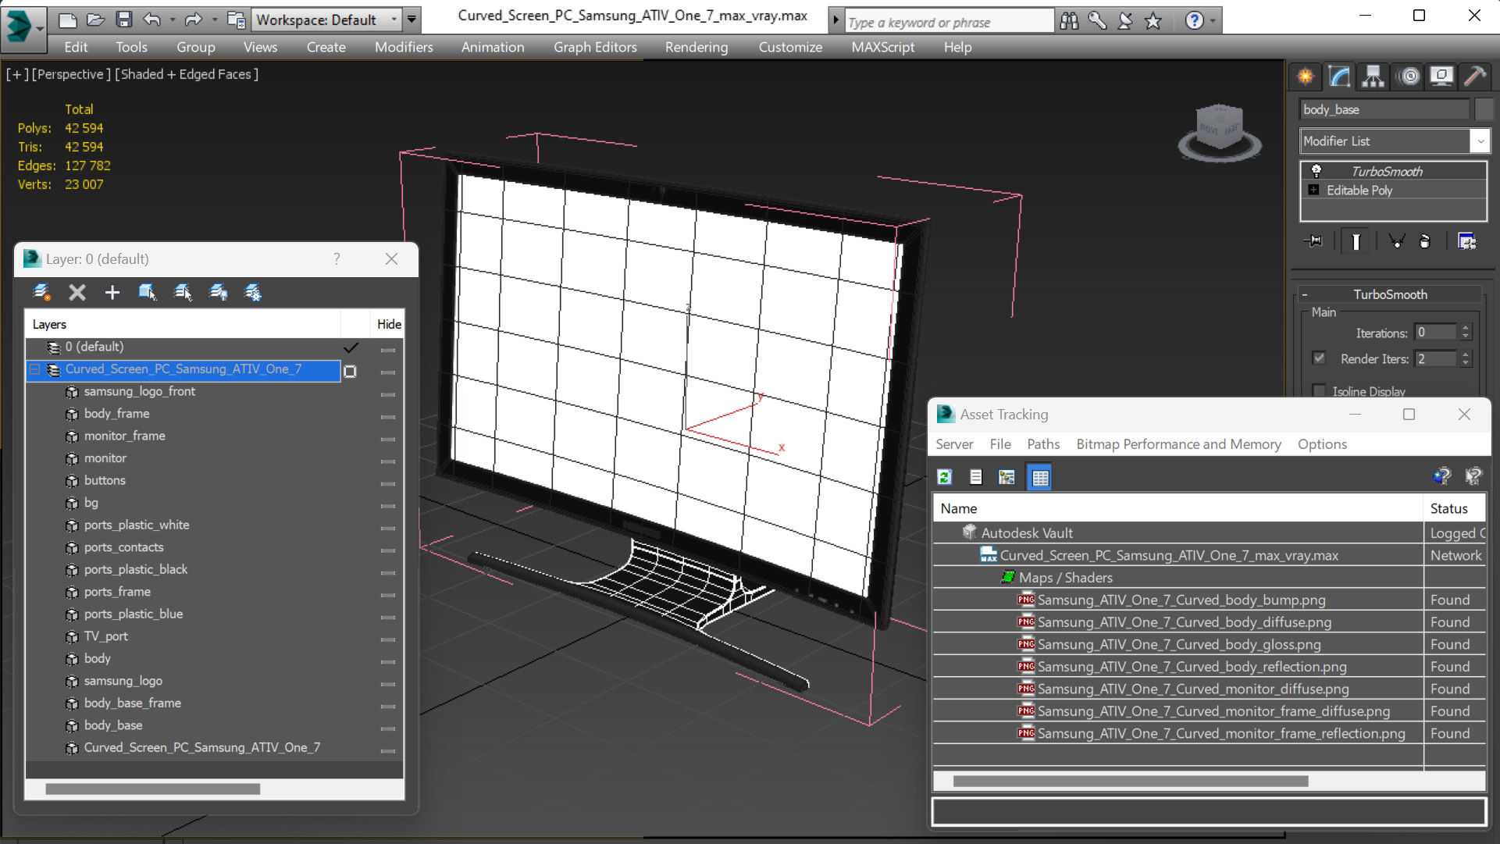Screen dimensions: 1500x844
Task: Click the Render Iters spinner arrows
Action: [x=1466, y=358]
